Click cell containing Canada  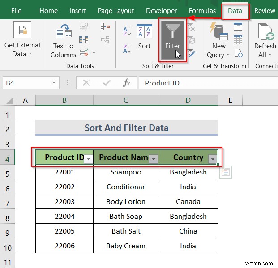click(188, 202)
